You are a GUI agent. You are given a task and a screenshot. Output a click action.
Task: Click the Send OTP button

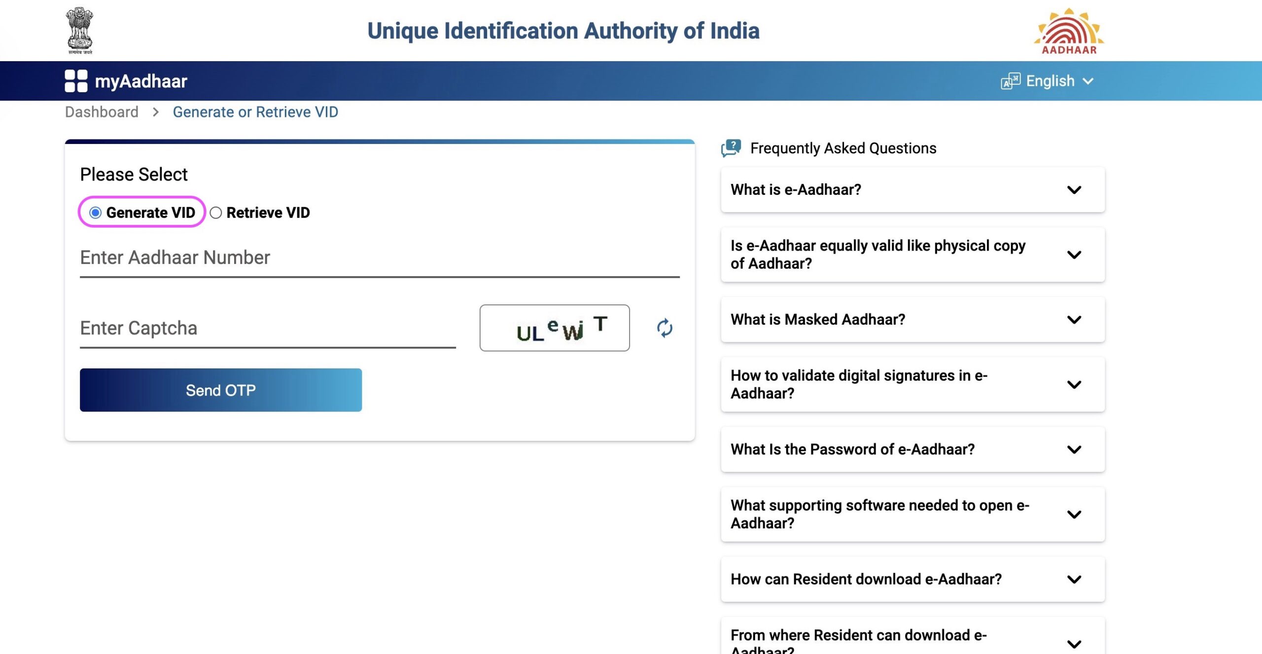tap(220, 390)
